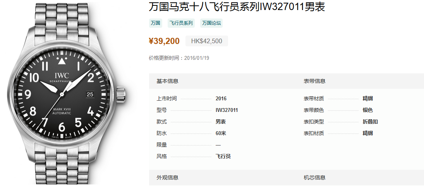Click the 款式 value 男表
The image size is (424, 186).
221,122
